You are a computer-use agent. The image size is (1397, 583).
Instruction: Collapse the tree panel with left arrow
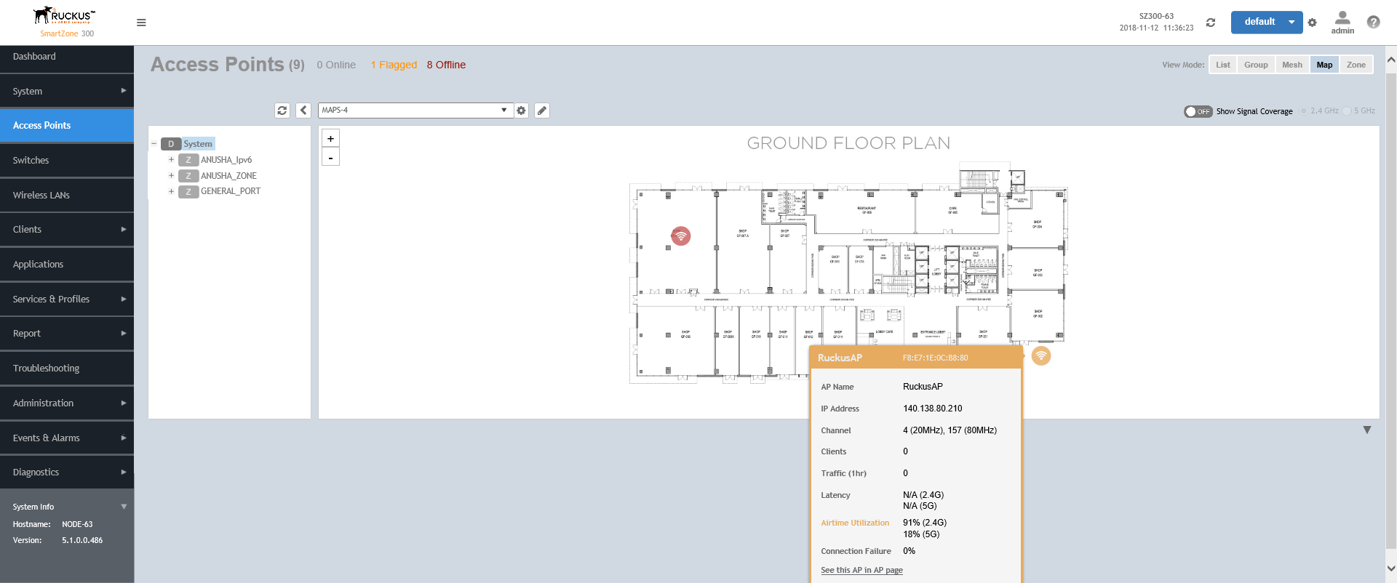pos(303,110)
